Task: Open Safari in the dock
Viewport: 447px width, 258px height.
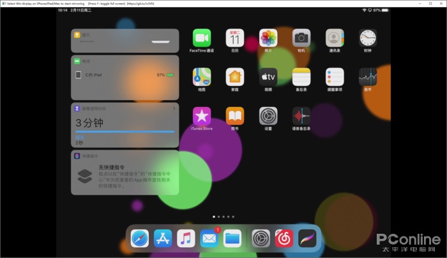Action: tap(140, 238)
